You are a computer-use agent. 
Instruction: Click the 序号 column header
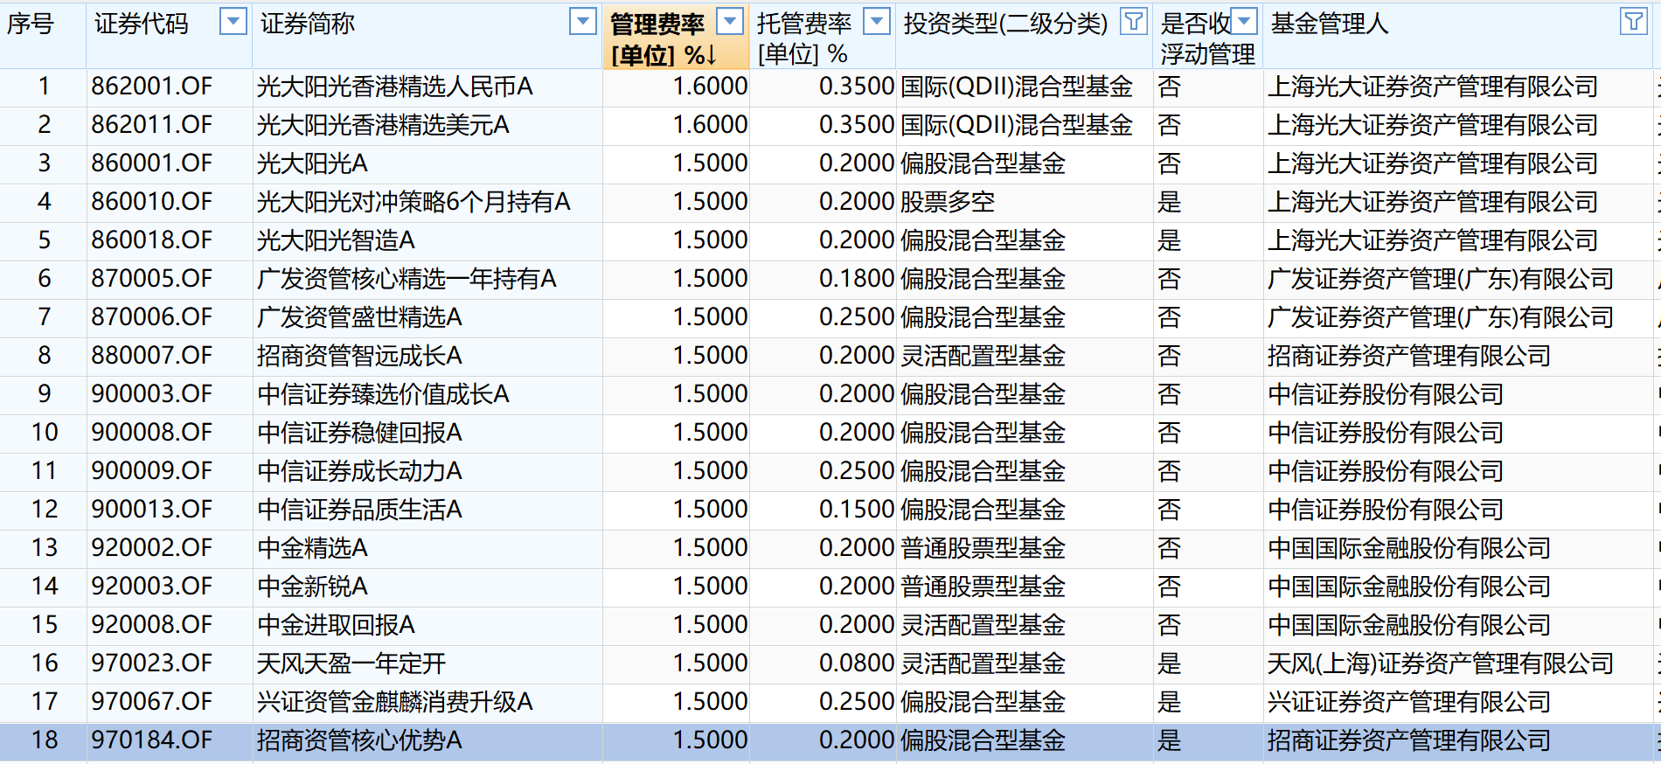31,24
